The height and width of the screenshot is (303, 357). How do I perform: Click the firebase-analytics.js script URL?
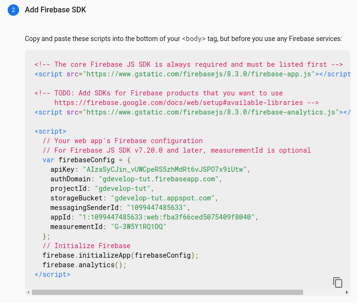click(x=211, y=112)
